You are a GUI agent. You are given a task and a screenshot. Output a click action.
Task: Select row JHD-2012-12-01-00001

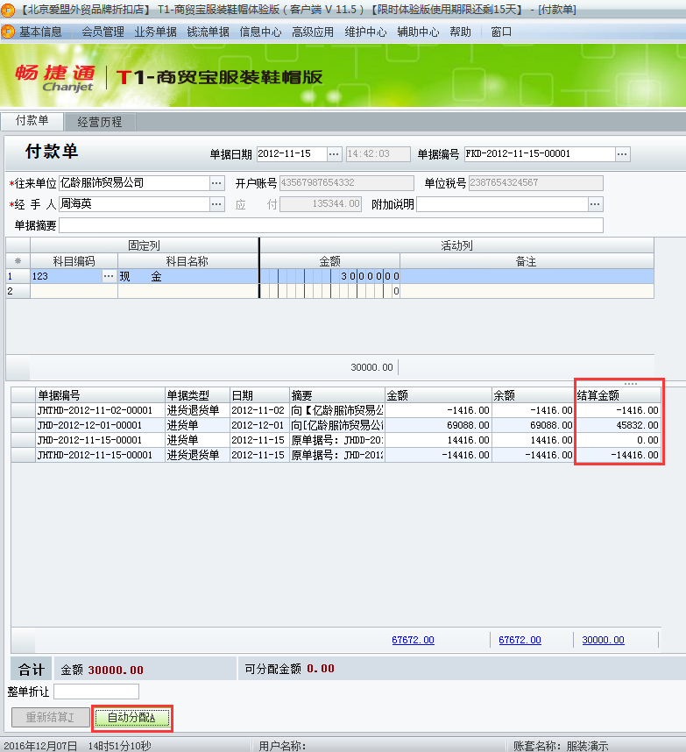[336, 425]
